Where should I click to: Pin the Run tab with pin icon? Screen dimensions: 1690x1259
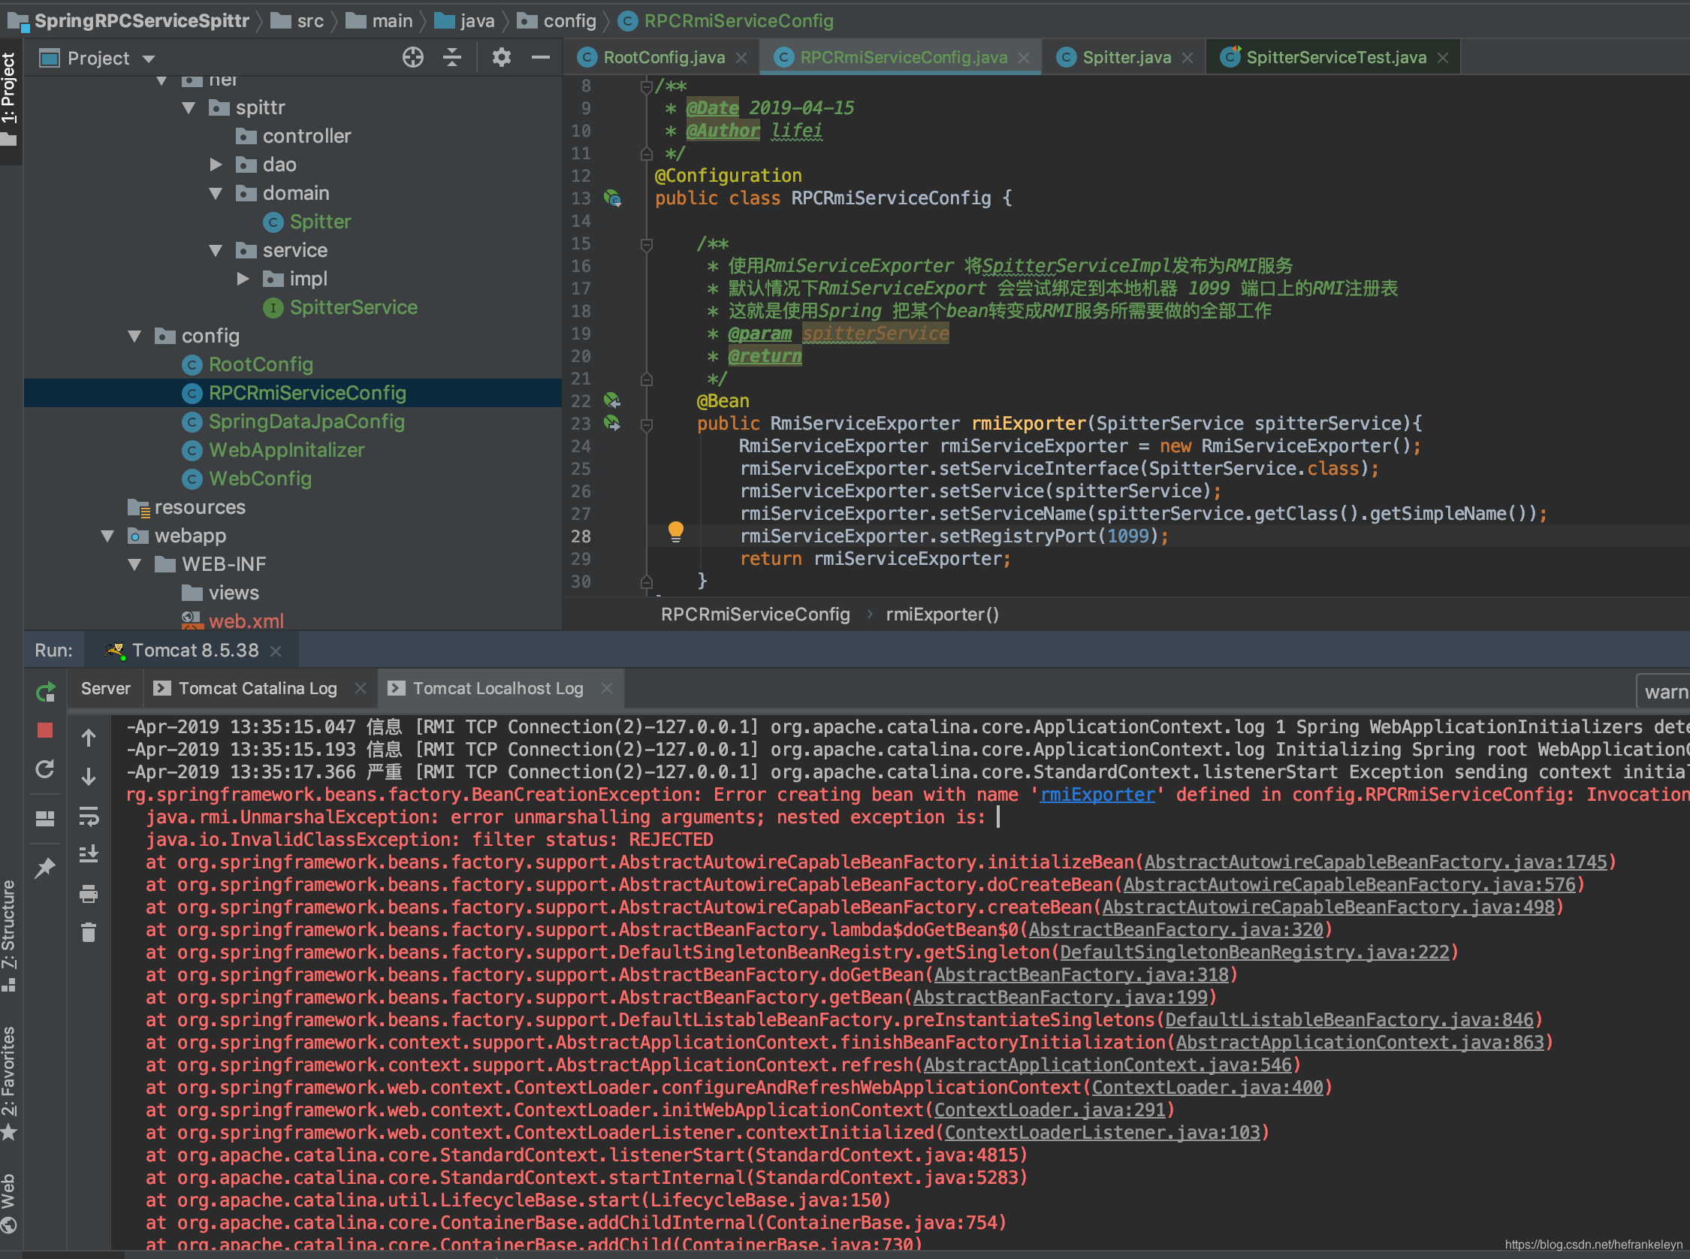coord(46,868)
